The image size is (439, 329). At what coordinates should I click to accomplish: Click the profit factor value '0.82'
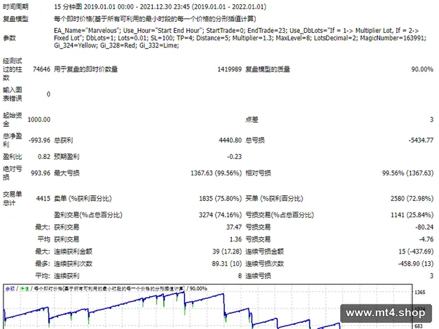coord(44,157)
